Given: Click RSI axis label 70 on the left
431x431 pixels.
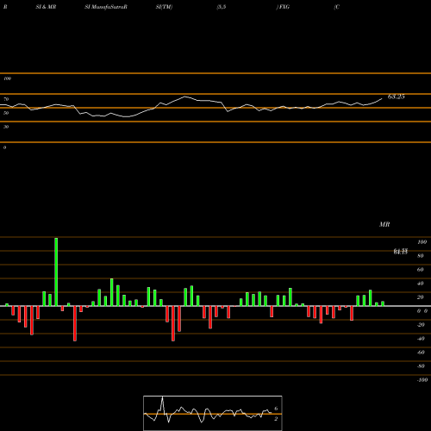Looking at the screenshot, I should pos(6,99).
